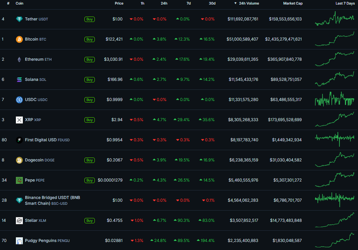Click the Pepe frog logo icon

19,180
